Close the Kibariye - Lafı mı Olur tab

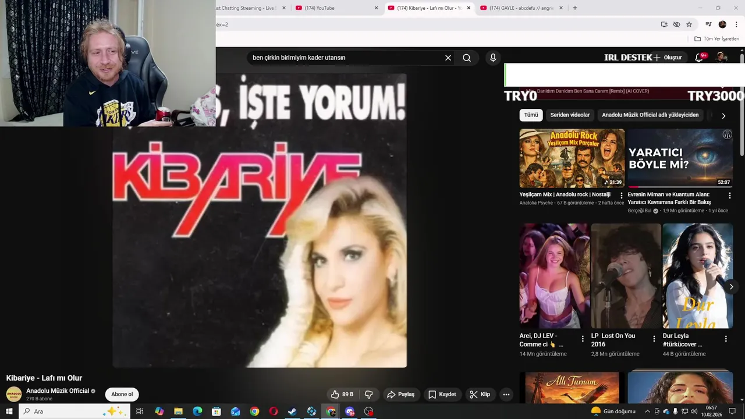tap(469, 8)
